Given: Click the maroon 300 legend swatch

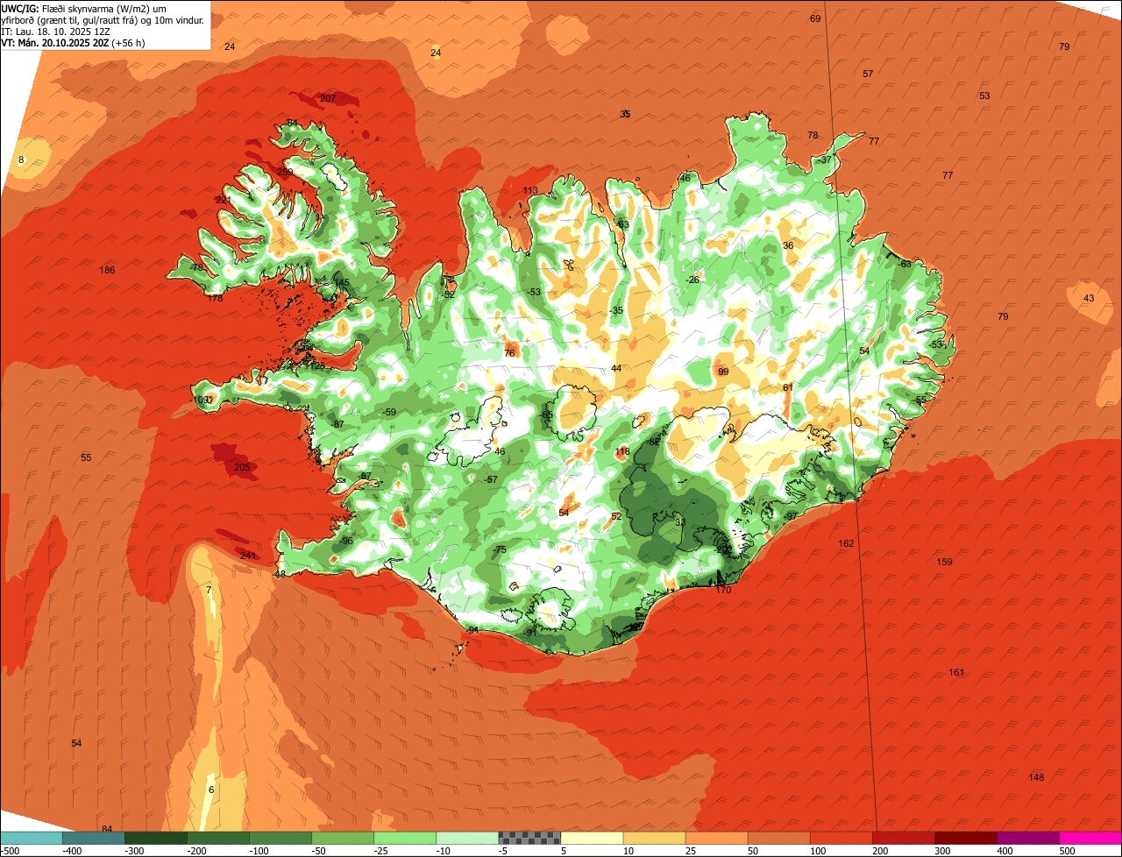Looking at the screenshot, I should point(965,838).
